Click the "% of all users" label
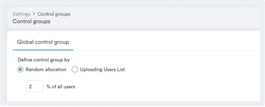The width and height of the screenshot is (265, 107). pos(61,87)
